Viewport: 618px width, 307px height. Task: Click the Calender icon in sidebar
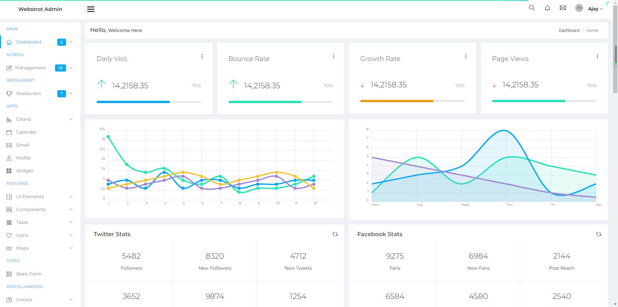click(x=9, y=132)
